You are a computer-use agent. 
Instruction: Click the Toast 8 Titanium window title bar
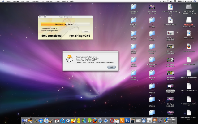66,17
